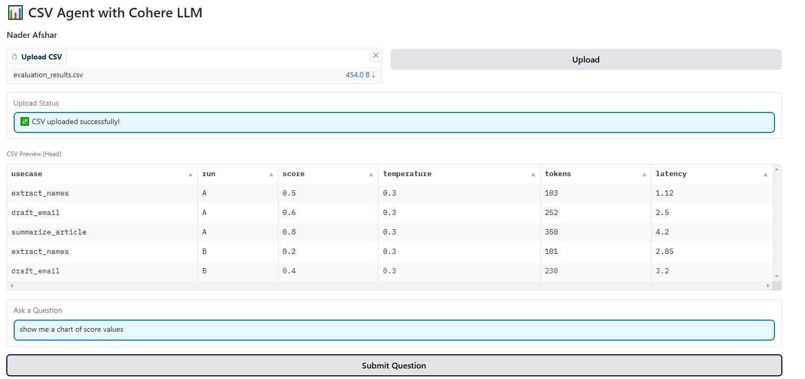Click the green checkmark in the Upload Status banner

pyautogui.click(x=24, y=121)
